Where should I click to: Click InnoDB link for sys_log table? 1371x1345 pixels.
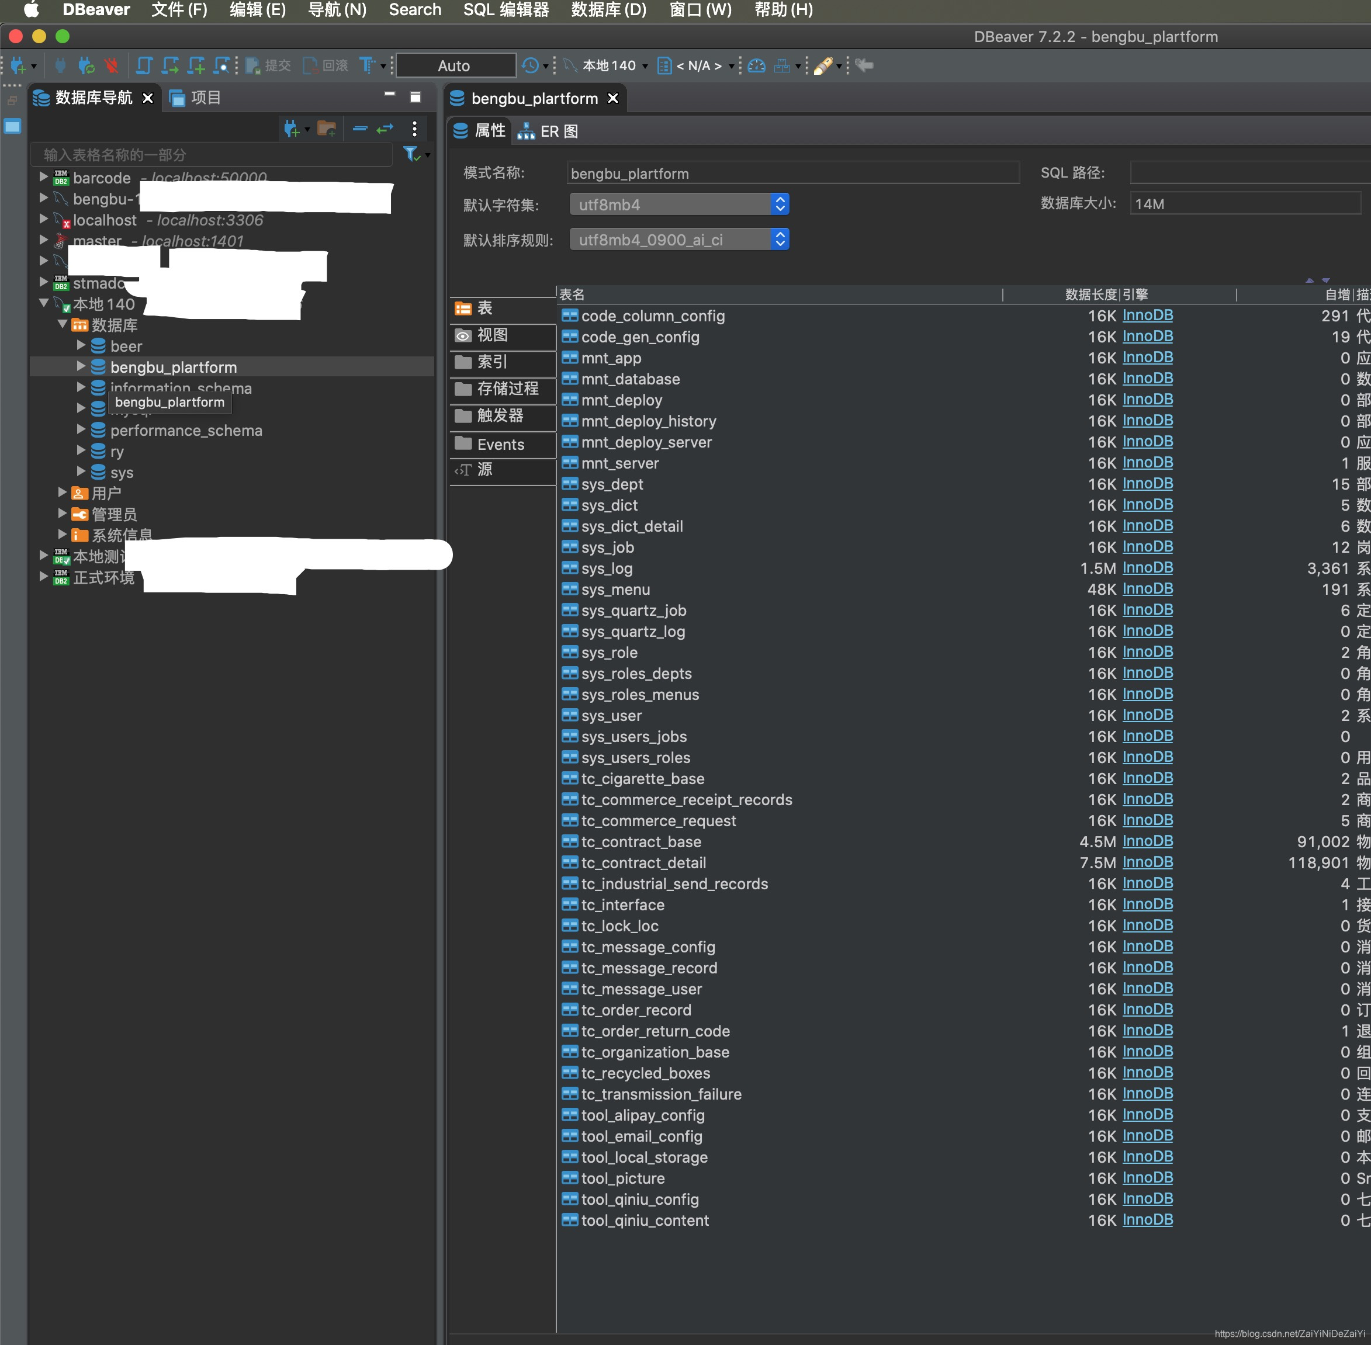click(x=1147, y=568)
